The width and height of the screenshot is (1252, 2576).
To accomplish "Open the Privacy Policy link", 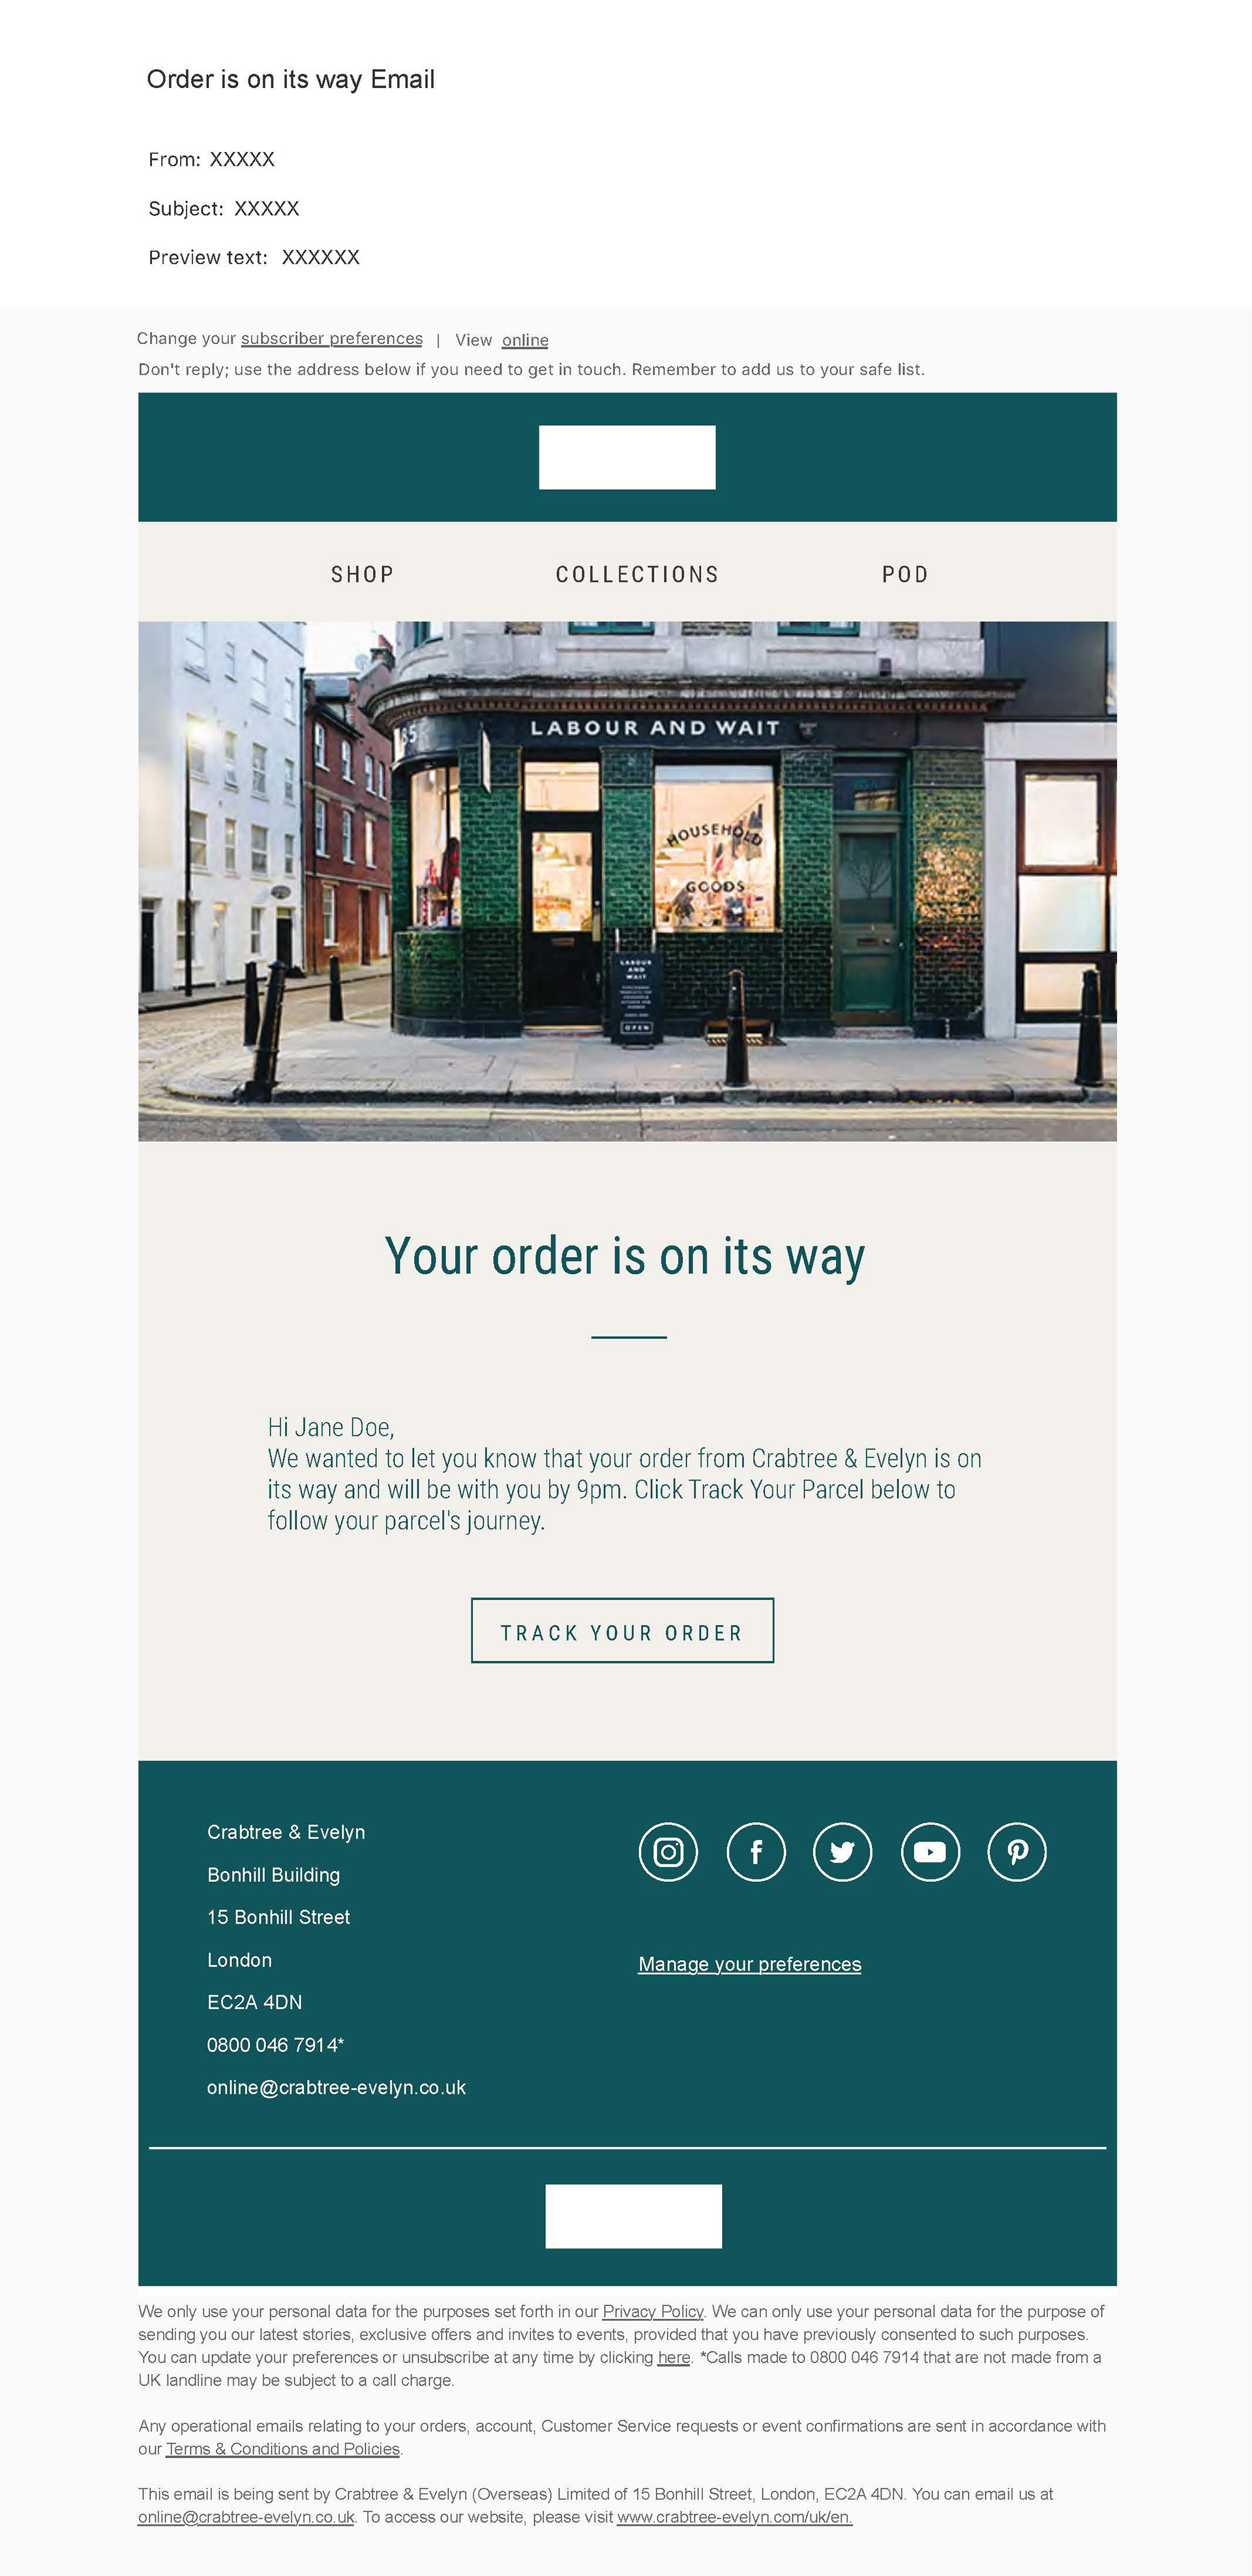I will 653,2311.
